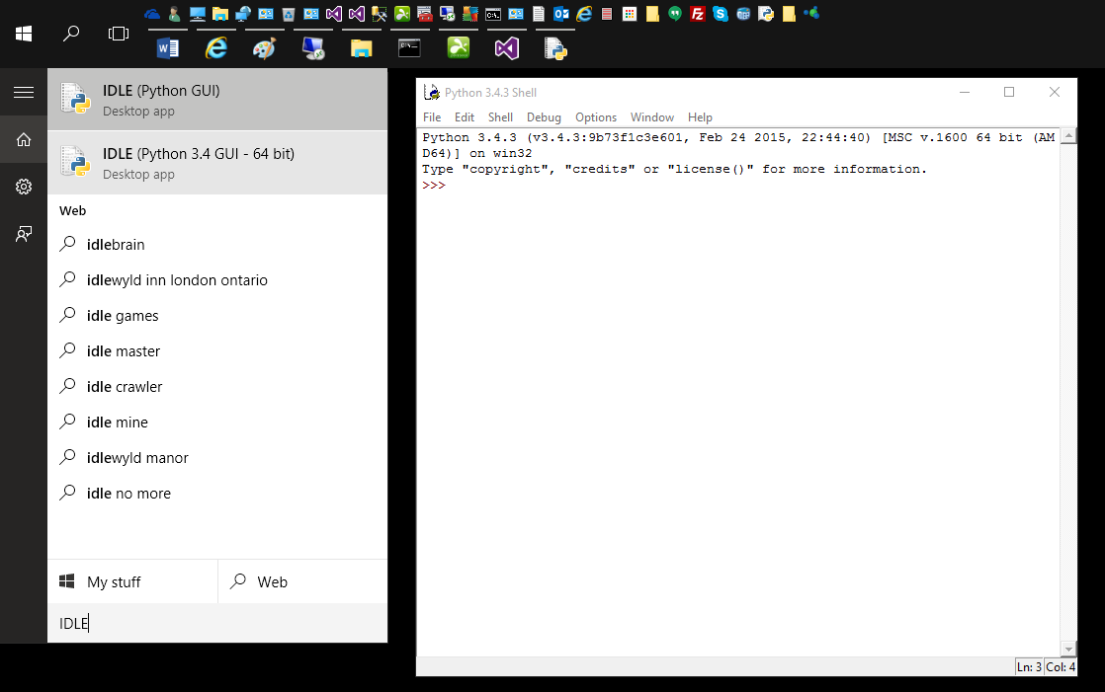Open the feedback icon in search sidebar
This screenshot has height=692, width=1105.
[24, 234]
